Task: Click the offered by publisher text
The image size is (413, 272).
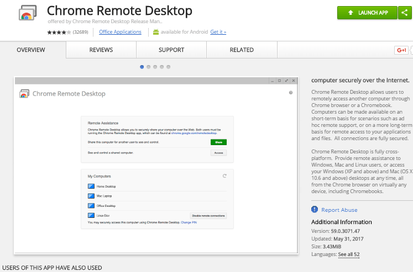Action: tap(105, 22)
